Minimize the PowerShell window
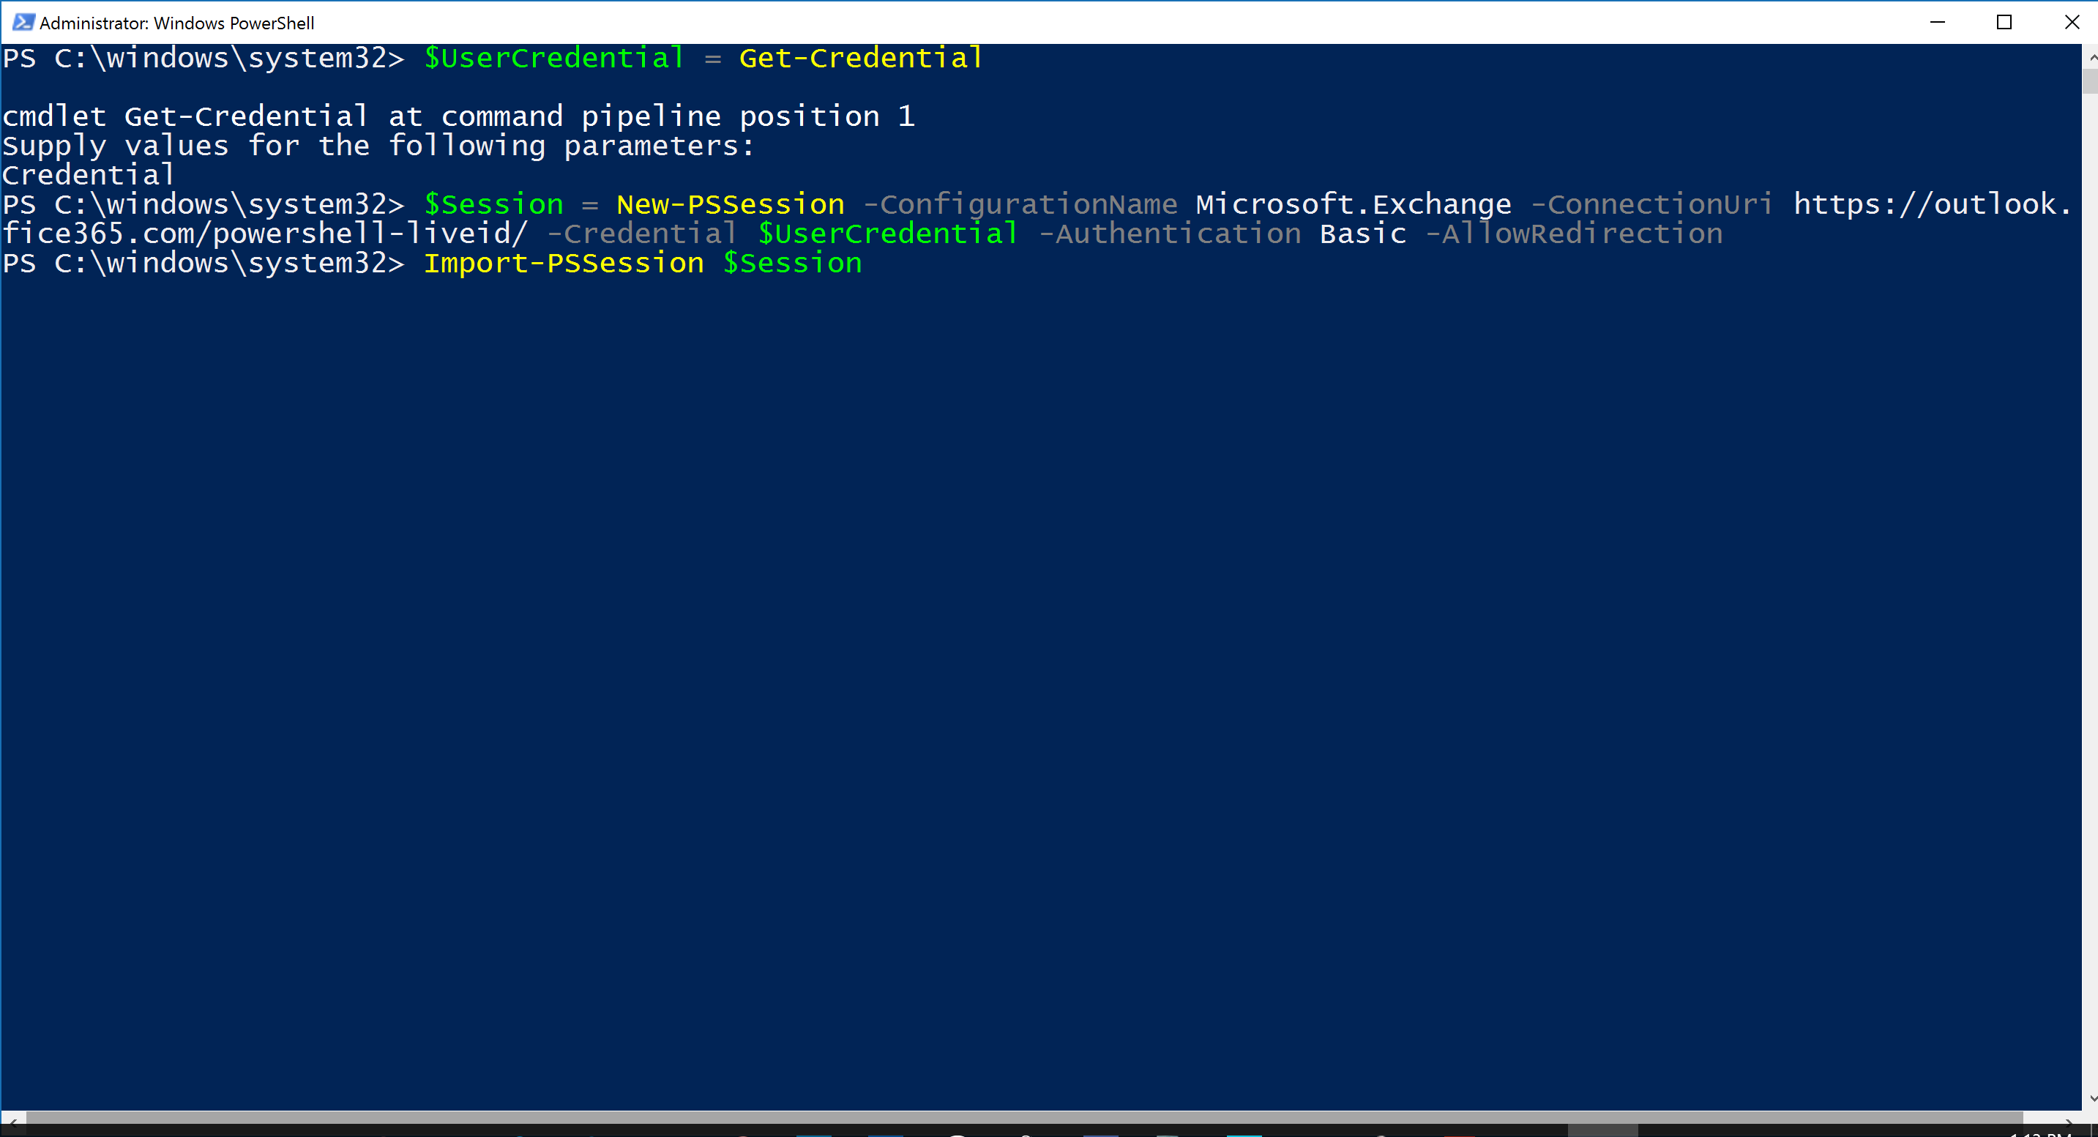 point(1938,22)
